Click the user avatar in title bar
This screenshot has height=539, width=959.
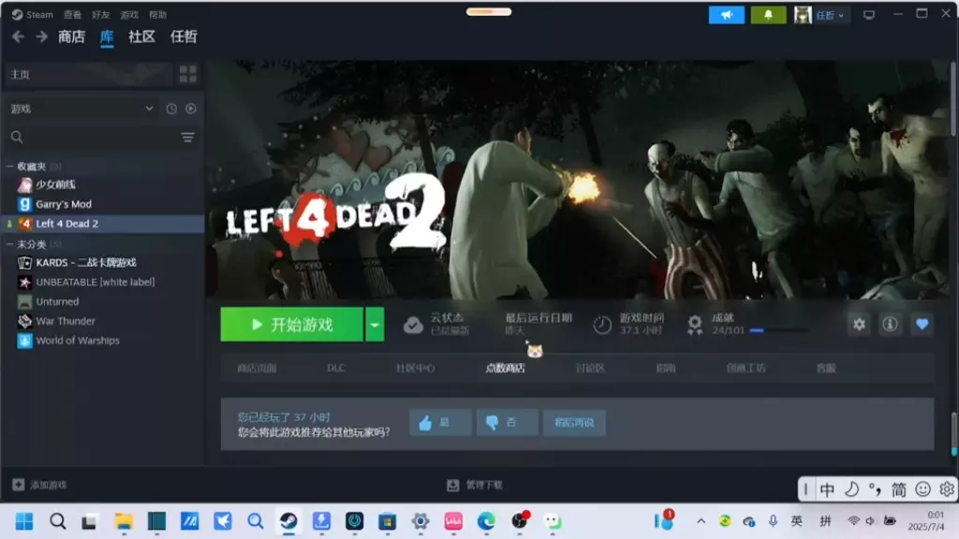[803, 15]
